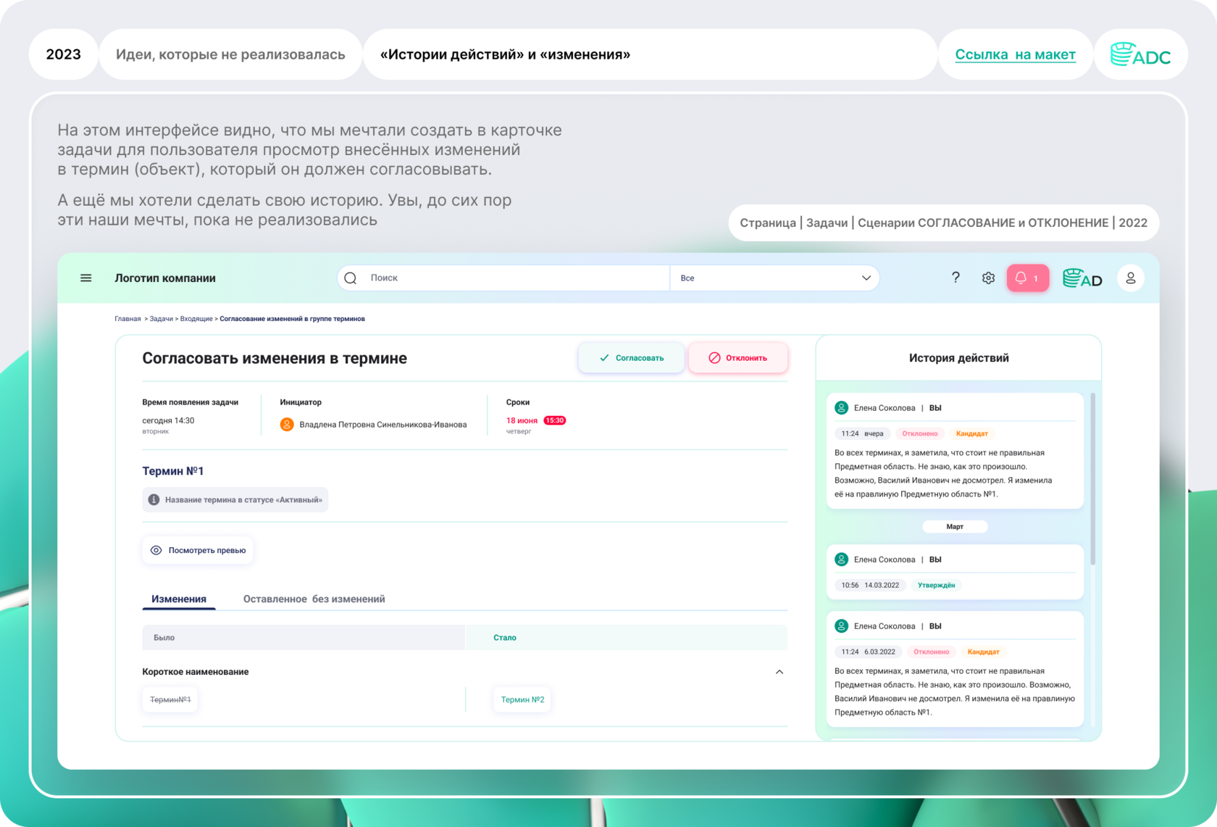Switch to the 'Изменения' tab
The height and width of the screenshot is (827, 1217).
(x=179, y=599)
